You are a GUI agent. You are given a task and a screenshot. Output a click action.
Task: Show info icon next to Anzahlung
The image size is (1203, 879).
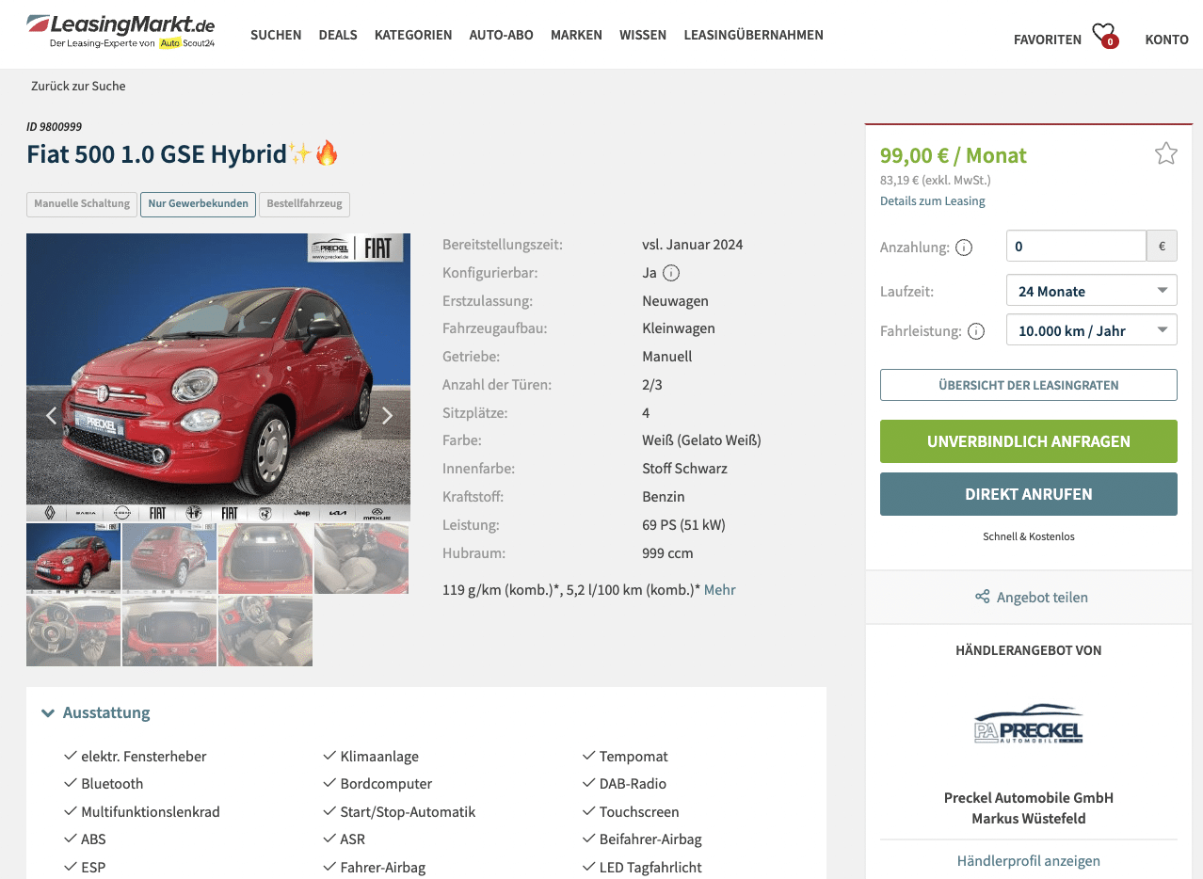964,248
